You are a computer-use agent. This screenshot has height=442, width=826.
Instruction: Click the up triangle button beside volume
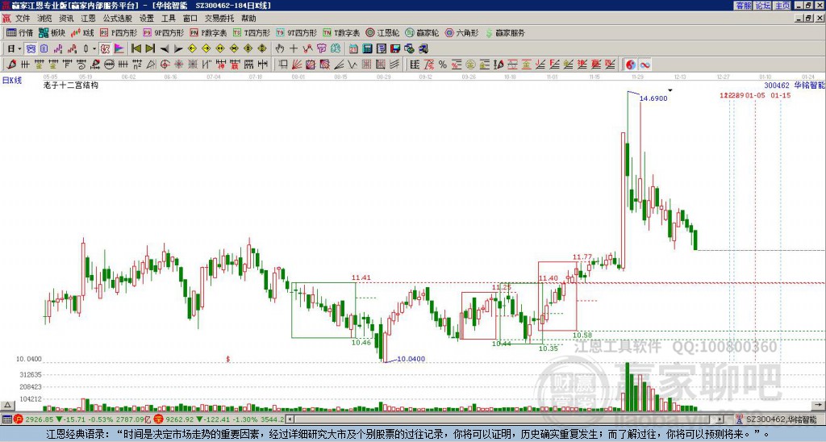click(7, 405)
